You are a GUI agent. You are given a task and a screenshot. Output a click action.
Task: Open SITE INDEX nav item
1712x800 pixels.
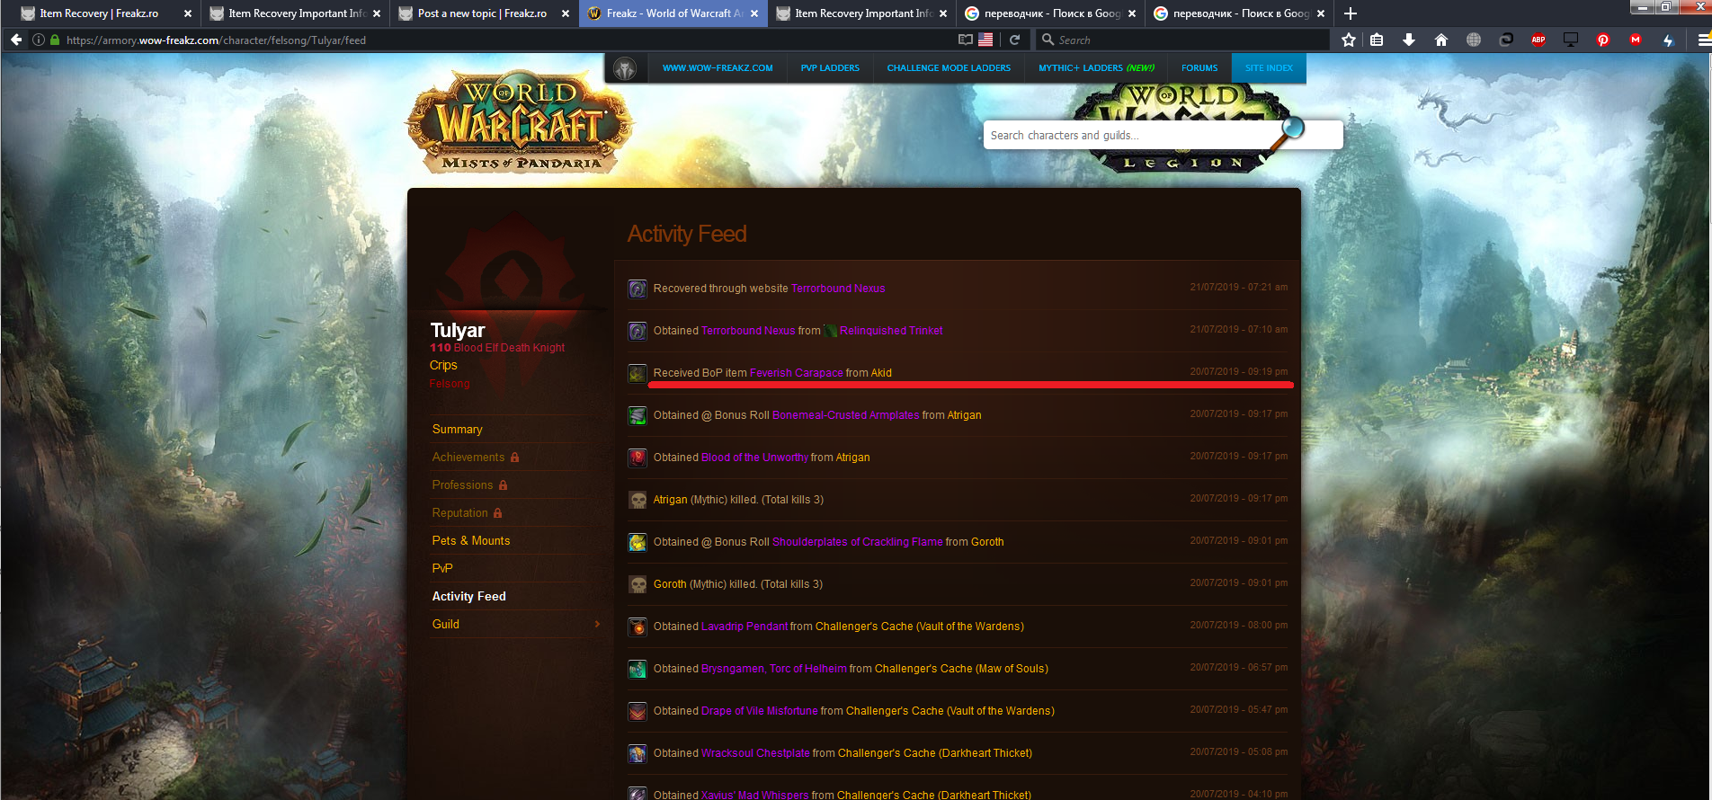click(1269, 68)
